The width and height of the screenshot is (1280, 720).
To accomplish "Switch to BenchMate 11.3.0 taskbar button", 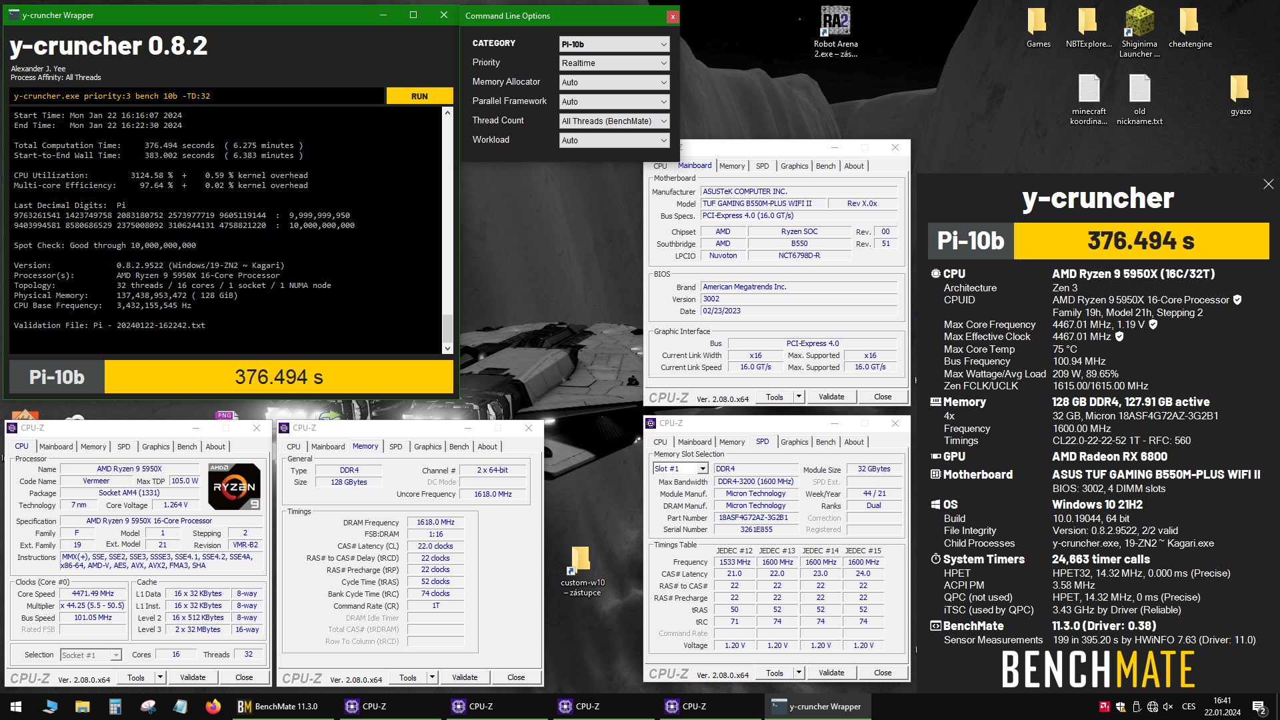I will click(283, 707).
